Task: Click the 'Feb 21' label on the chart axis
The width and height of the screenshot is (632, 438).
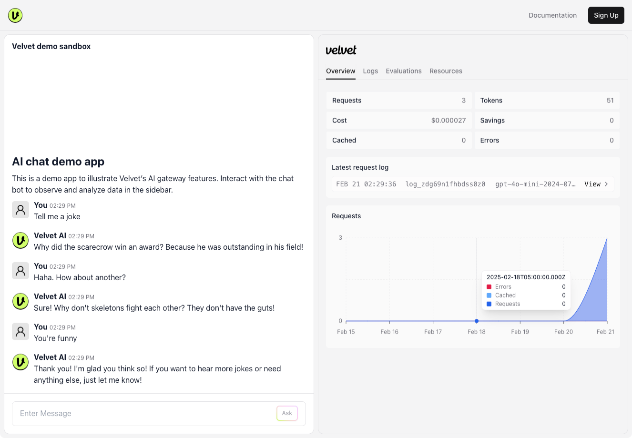Action: coord(605,332)
